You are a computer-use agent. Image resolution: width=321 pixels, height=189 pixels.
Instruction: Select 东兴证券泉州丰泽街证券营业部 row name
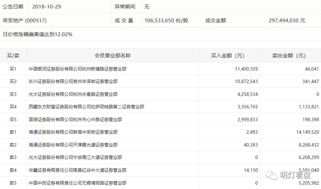pos(73,81)
